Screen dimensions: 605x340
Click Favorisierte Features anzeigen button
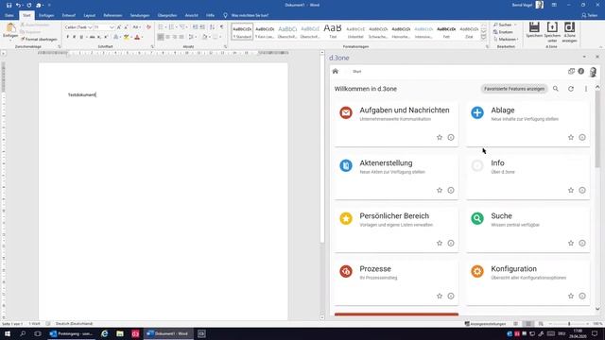coord(514,89)
